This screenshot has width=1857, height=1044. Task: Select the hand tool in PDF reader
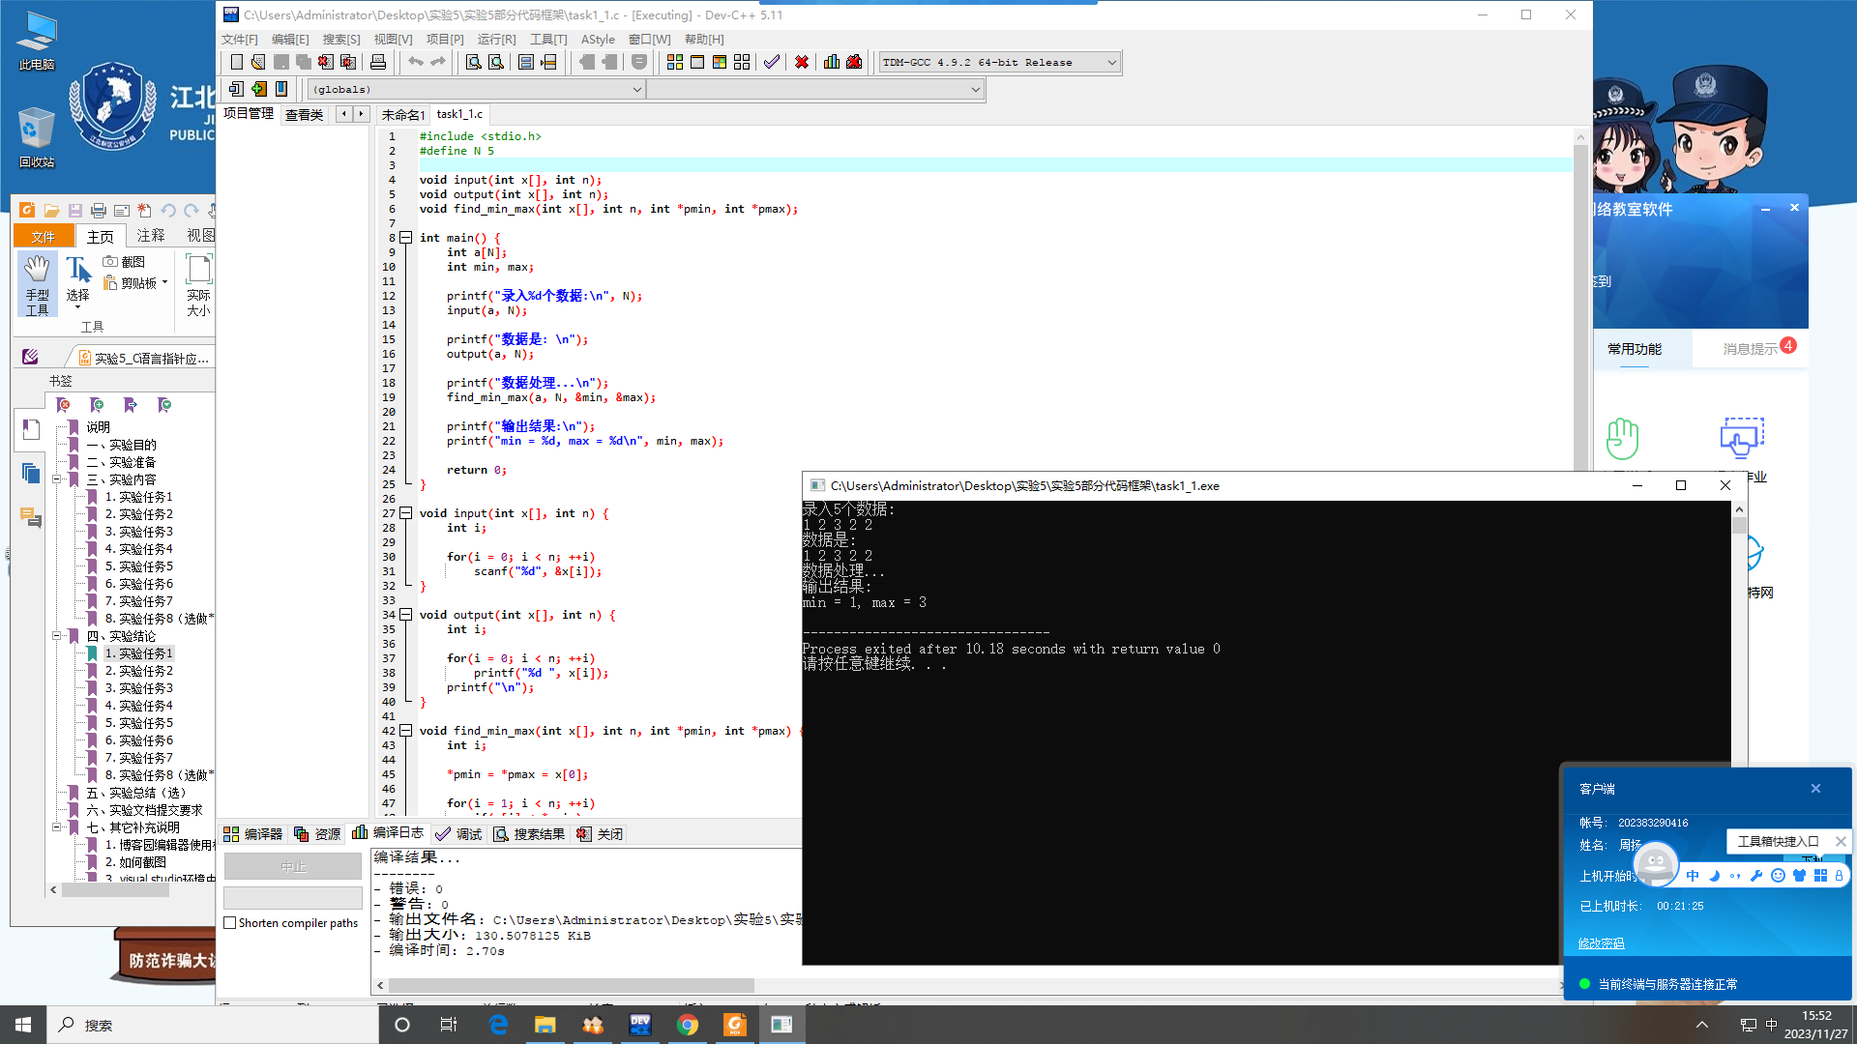[x=37, y=283]
